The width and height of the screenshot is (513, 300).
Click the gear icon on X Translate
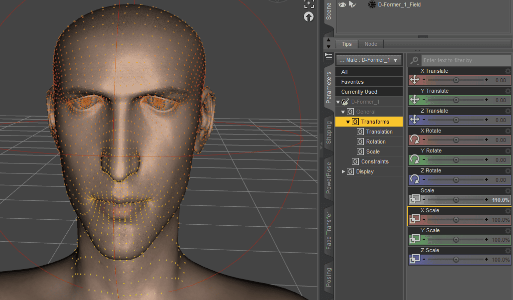508,71
